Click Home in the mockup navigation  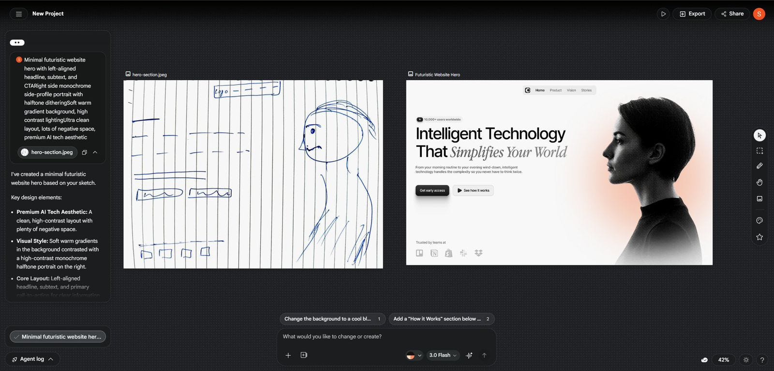coord(540,90)
